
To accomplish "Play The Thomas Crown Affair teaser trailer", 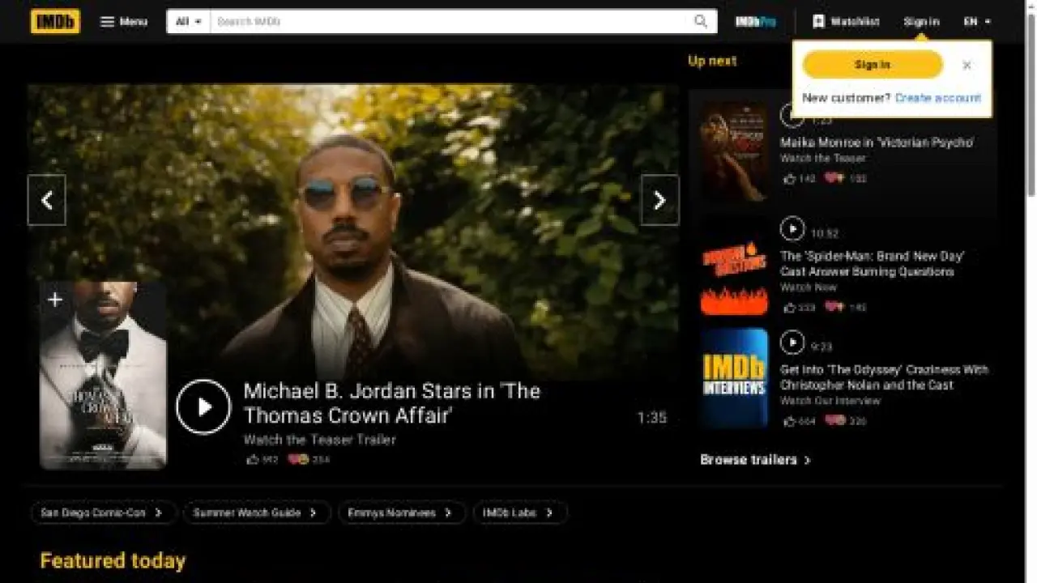I will point(203,406).
